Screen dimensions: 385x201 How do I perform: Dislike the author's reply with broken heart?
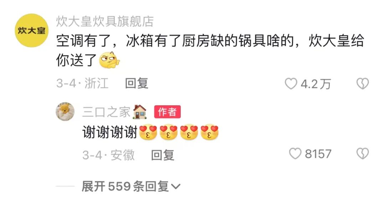pos(363,154)
